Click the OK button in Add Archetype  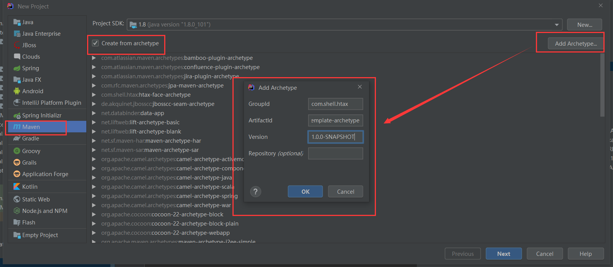pyautogui.click(x=305, y=191)
